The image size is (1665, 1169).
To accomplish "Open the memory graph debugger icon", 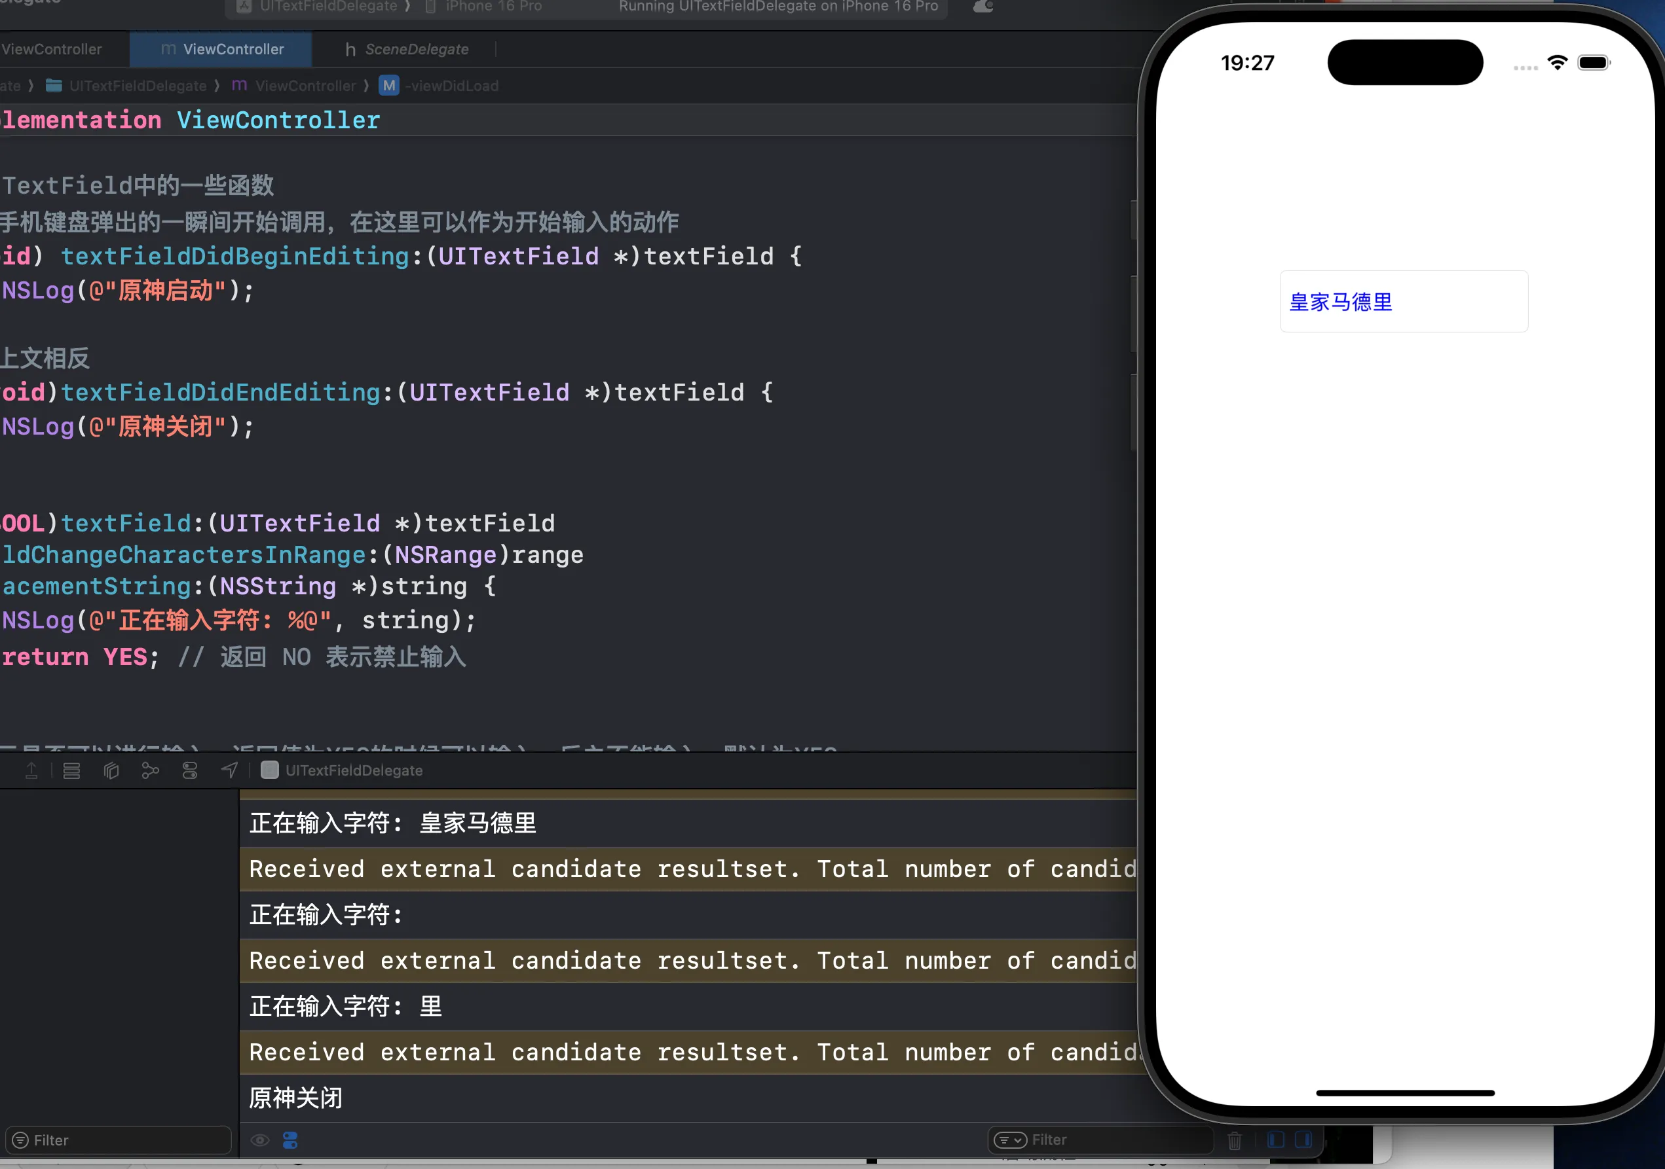I will 150,770.
